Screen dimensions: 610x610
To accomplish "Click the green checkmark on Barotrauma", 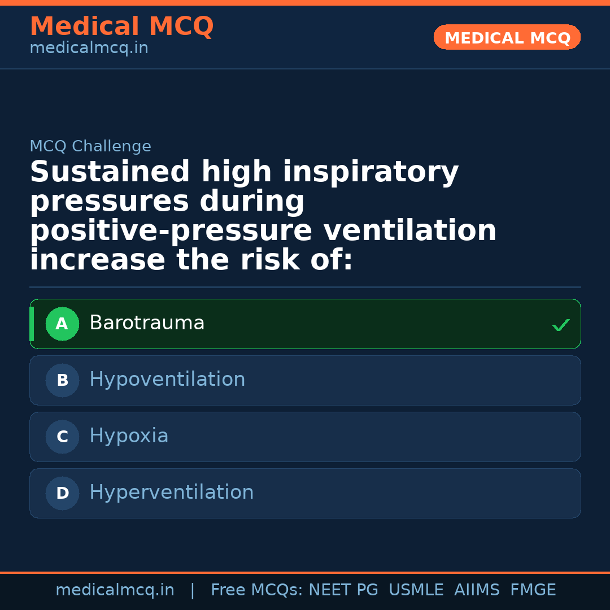I will tap(560, 325).
